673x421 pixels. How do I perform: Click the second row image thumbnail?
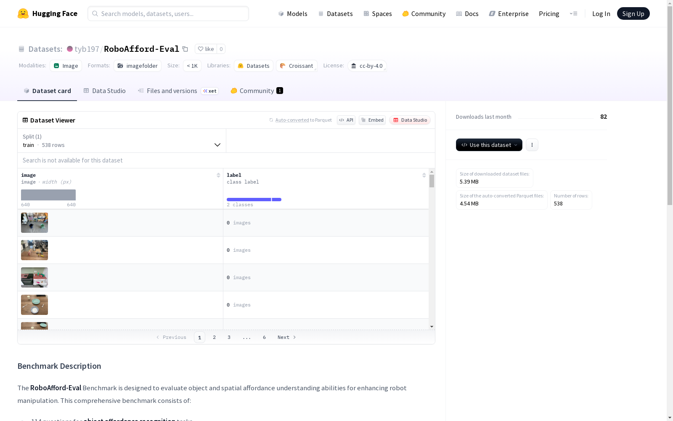(x=34, y=250)
